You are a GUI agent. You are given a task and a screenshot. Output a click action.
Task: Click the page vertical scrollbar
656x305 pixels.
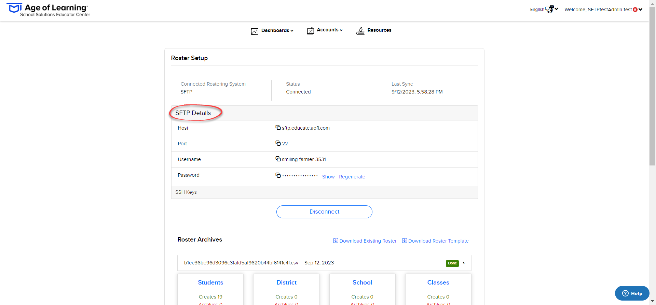click(x=652, y=86)
